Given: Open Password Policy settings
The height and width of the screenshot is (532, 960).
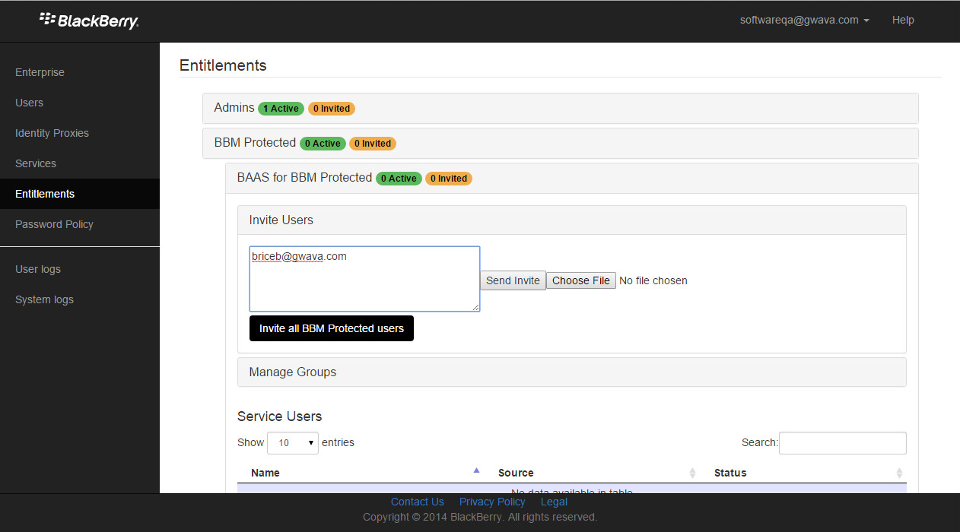Looking at the screenshot, I should click(x=54, y=224).
